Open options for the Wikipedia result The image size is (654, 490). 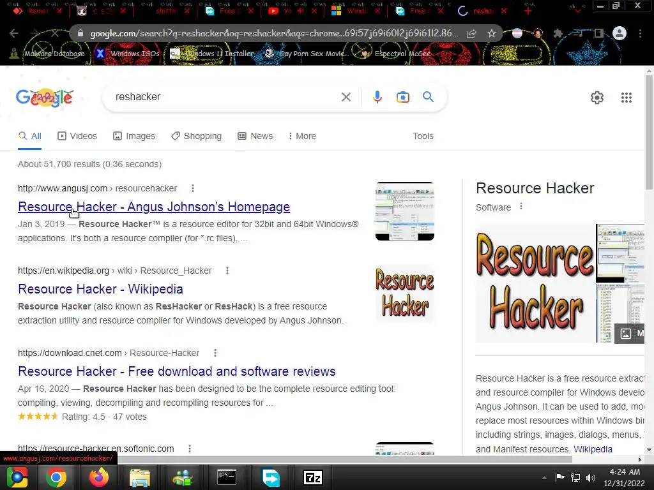click(x=227, y=271)
